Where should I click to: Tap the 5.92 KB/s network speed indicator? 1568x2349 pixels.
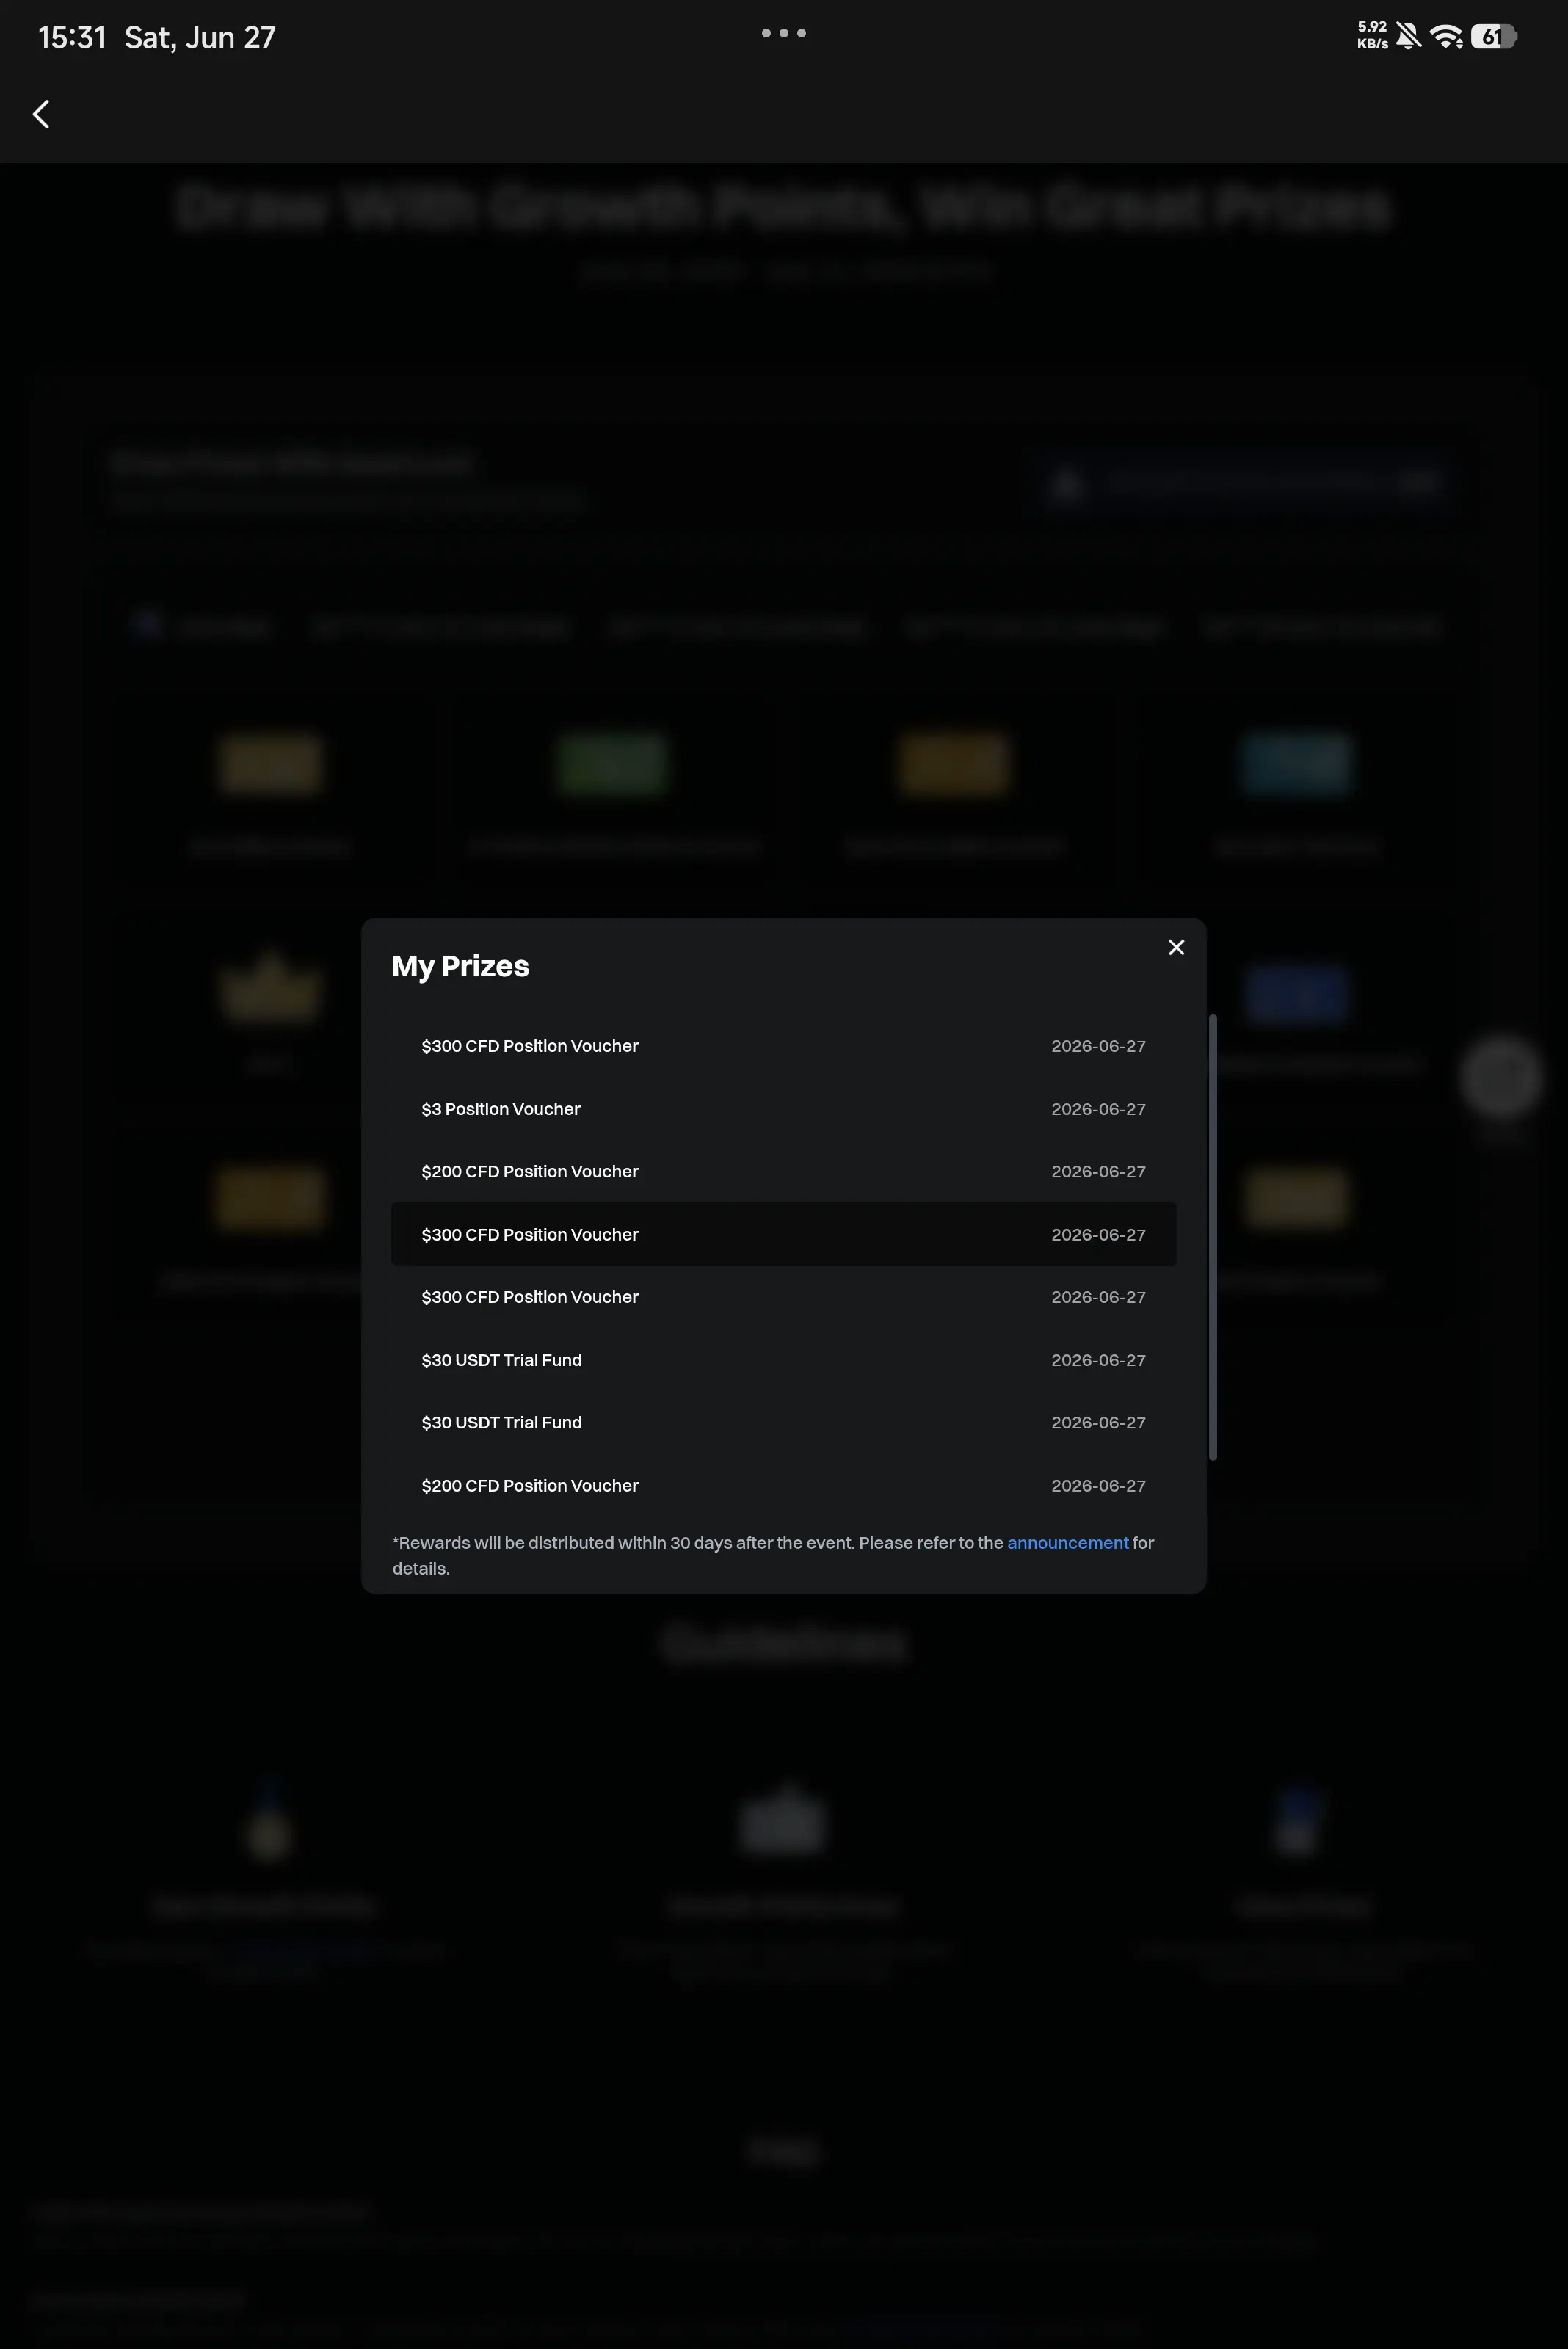[1372, 36]
